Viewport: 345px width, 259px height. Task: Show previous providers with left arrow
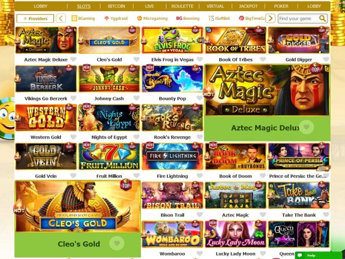click(61, 19)
